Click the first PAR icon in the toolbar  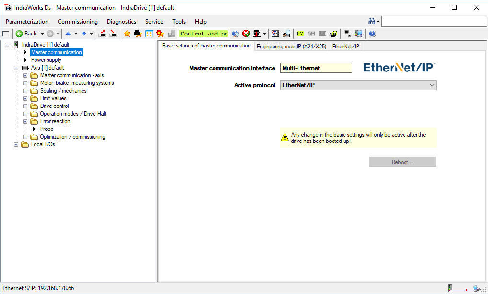102,34
